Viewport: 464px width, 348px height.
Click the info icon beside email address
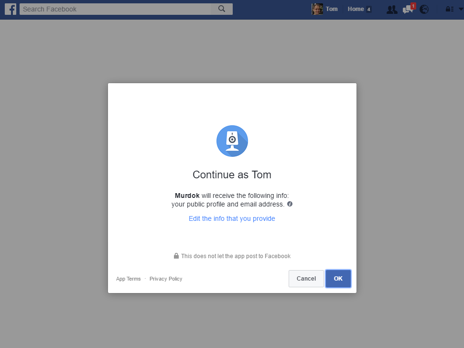[x=290, y=204]
